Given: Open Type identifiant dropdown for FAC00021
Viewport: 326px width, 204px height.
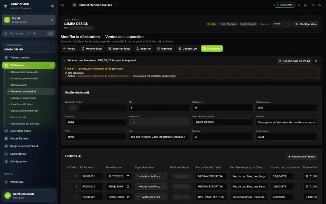Looking at the screenshot, I should (151, 176).
